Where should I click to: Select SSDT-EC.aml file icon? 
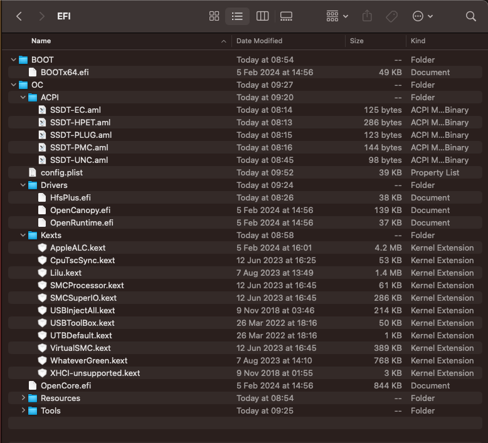tap(42, 110)
